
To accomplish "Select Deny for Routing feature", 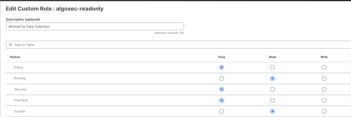I will pos(221,78).
